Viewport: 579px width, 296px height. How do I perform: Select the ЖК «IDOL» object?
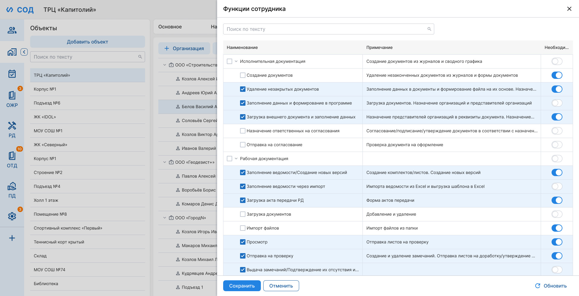pos(87,117)
